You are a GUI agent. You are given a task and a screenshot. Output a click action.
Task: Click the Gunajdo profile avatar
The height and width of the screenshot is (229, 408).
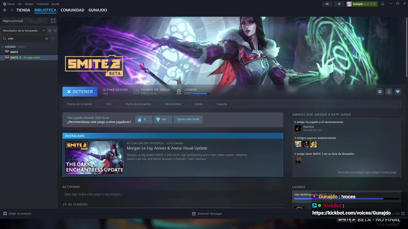coord(349,4)
